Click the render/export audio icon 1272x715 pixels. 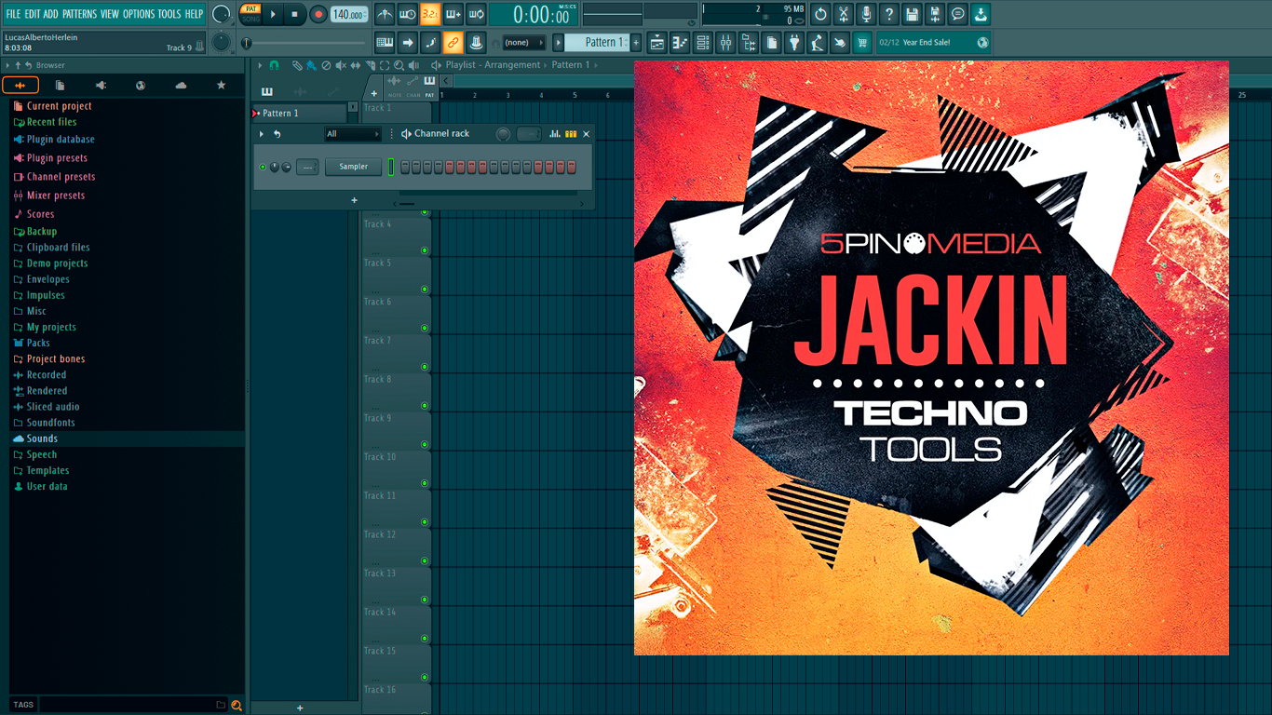tap(935, 14)
